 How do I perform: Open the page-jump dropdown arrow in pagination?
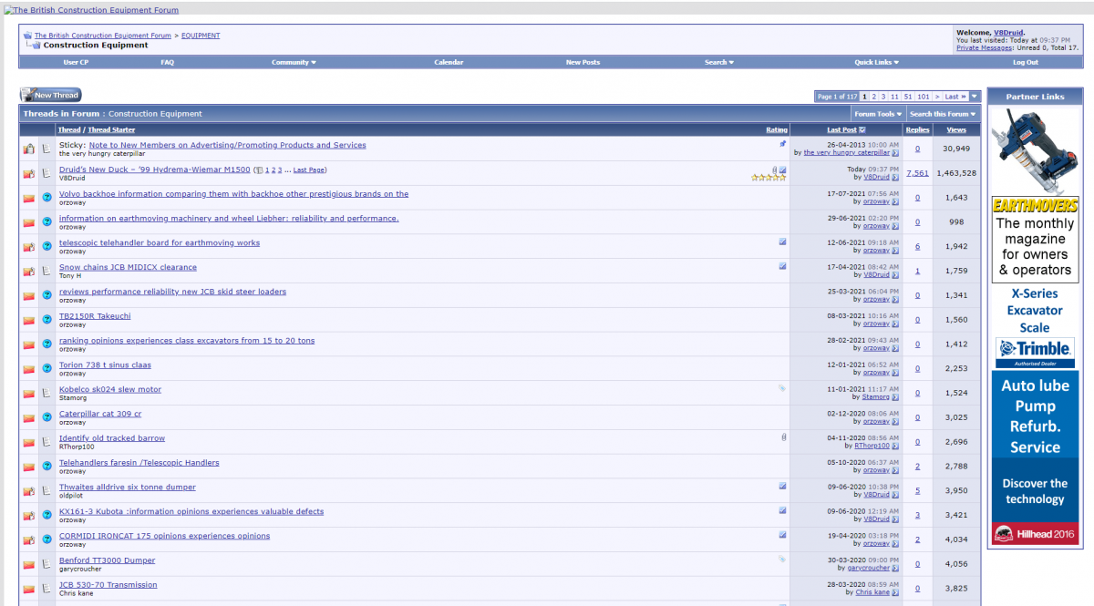click(975, 96)
